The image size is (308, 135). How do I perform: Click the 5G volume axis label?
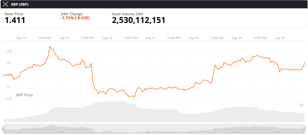(301, 105)
